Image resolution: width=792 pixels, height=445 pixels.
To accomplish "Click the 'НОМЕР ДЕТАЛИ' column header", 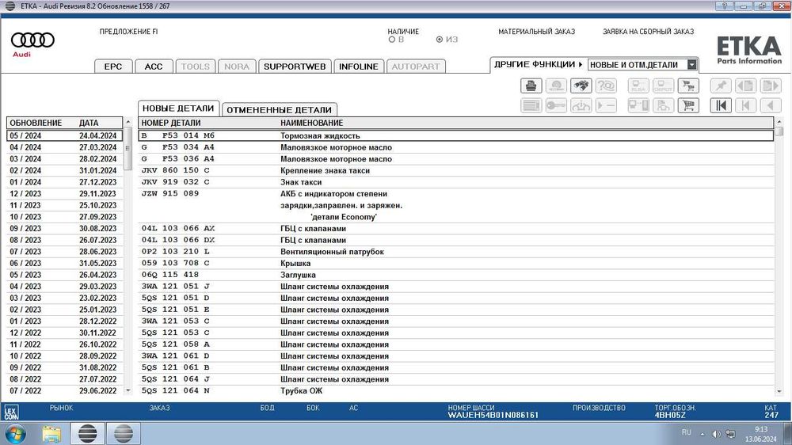I will point(171,123).
